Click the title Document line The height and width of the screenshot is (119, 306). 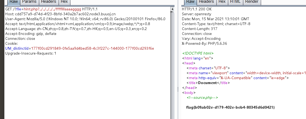pyautogui.click(x=208, y=83)
